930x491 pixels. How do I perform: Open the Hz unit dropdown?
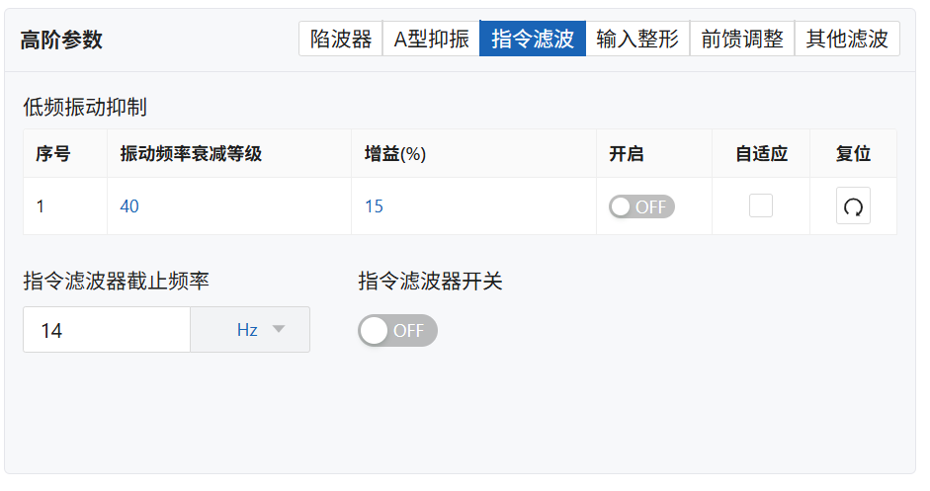(x=250, y=330)
